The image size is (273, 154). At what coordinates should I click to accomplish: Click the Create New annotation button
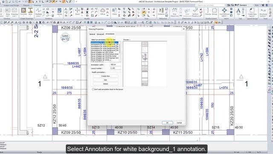click(x=105, y=76)
